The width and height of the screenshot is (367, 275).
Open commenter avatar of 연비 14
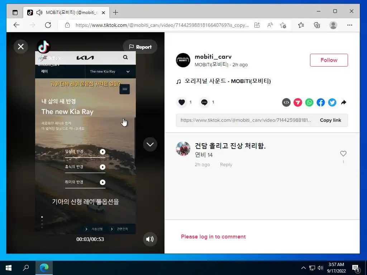pyautogui.click(x=183, y=149)
